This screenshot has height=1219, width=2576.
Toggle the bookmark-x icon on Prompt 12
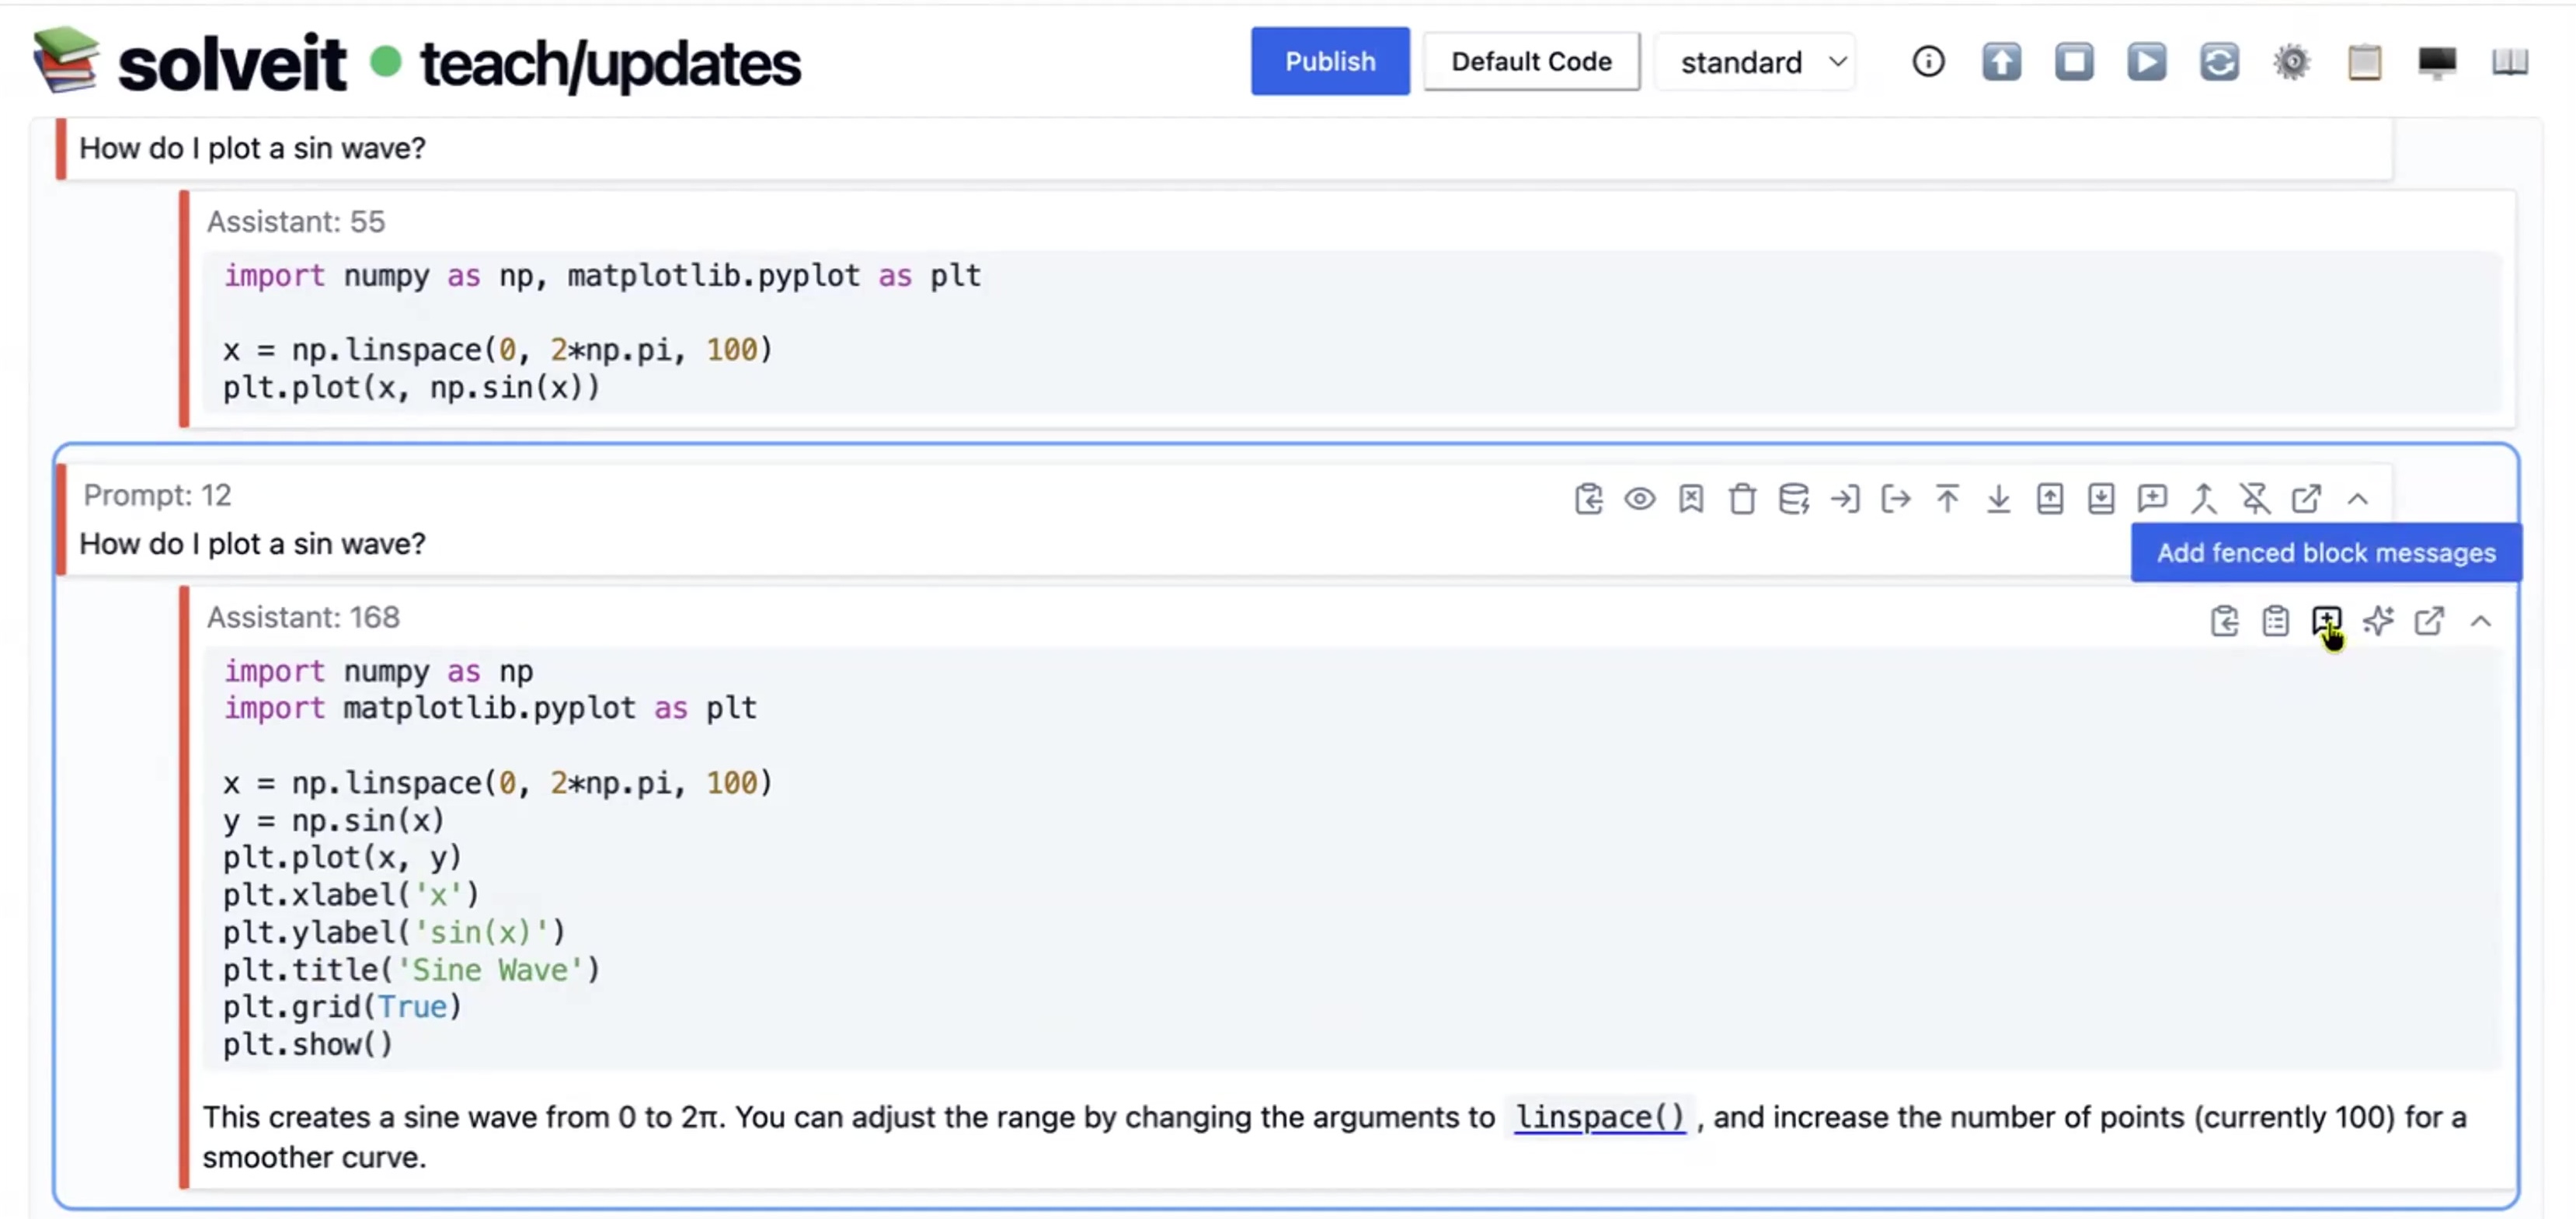coord(1691,498)
